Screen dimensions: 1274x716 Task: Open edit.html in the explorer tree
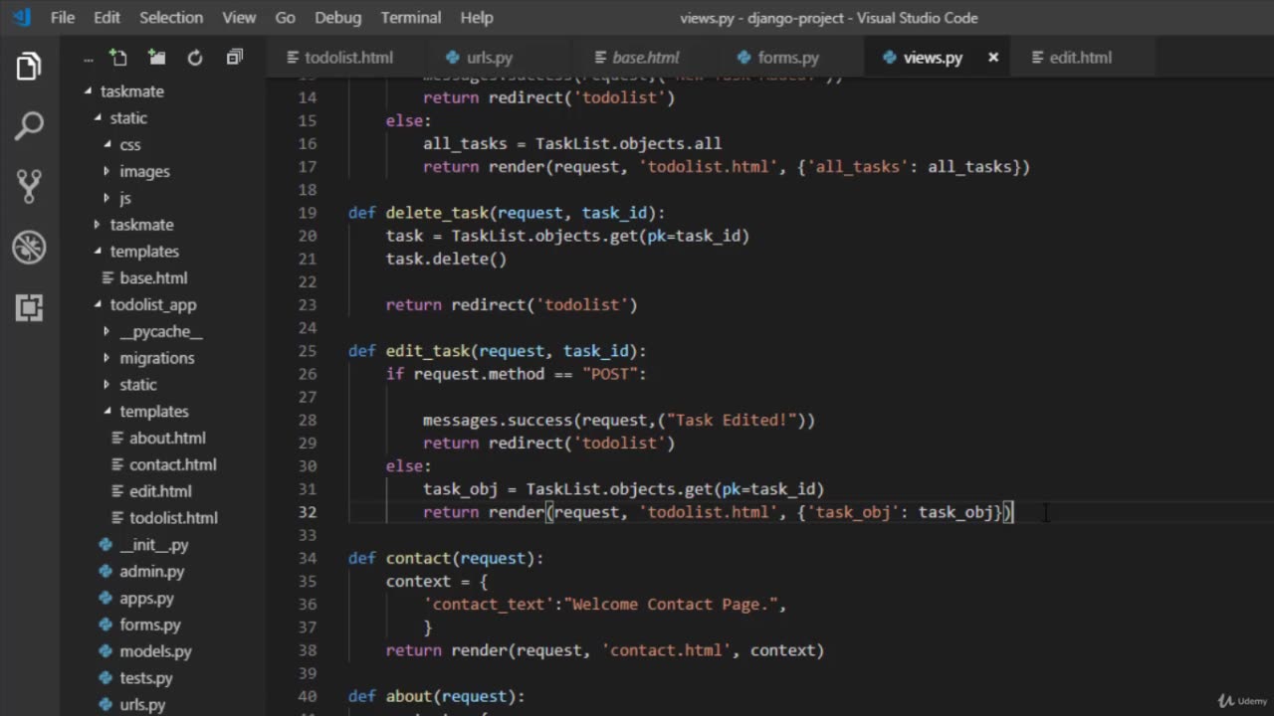pos(161,491)
